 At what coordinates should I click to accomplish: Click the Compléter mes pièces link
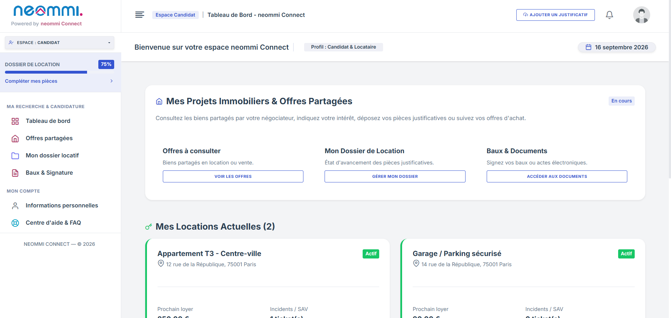(31, 81)
